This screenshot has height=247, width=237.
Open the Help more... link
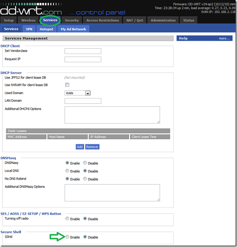[x=224, y=38]
